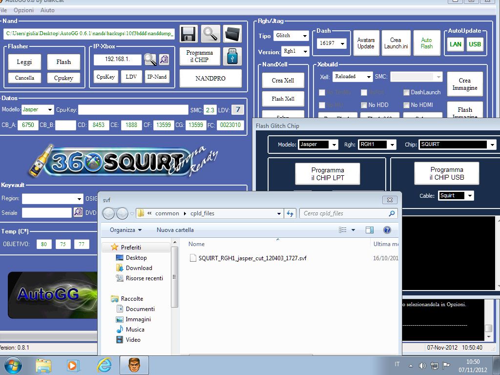
Task: Click the LAN button in AutoUpdate
Action: pos(456,44)
